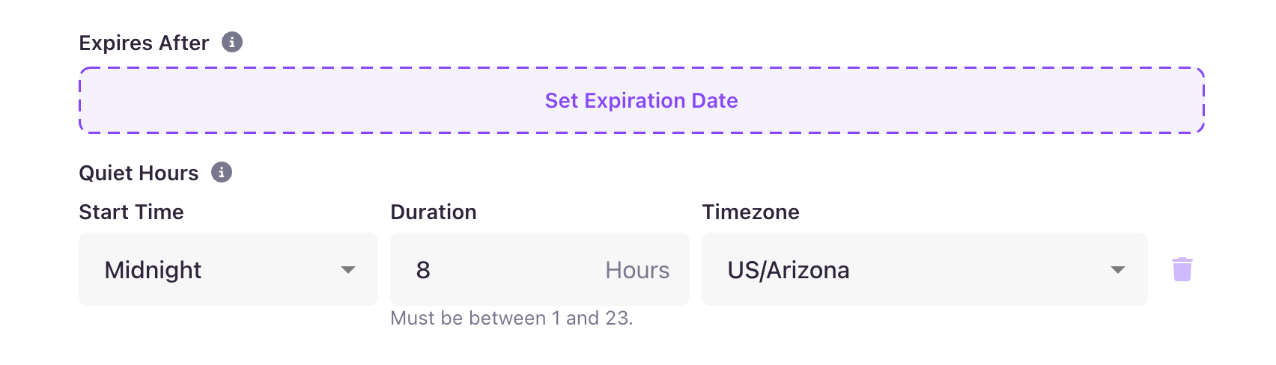Screen dimensions: 1276x365
Task: Open the Timezone dropdown
Action: (x=924, y=269)
